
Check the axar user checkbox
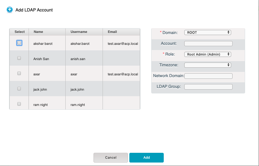click(x=19, y=73)
